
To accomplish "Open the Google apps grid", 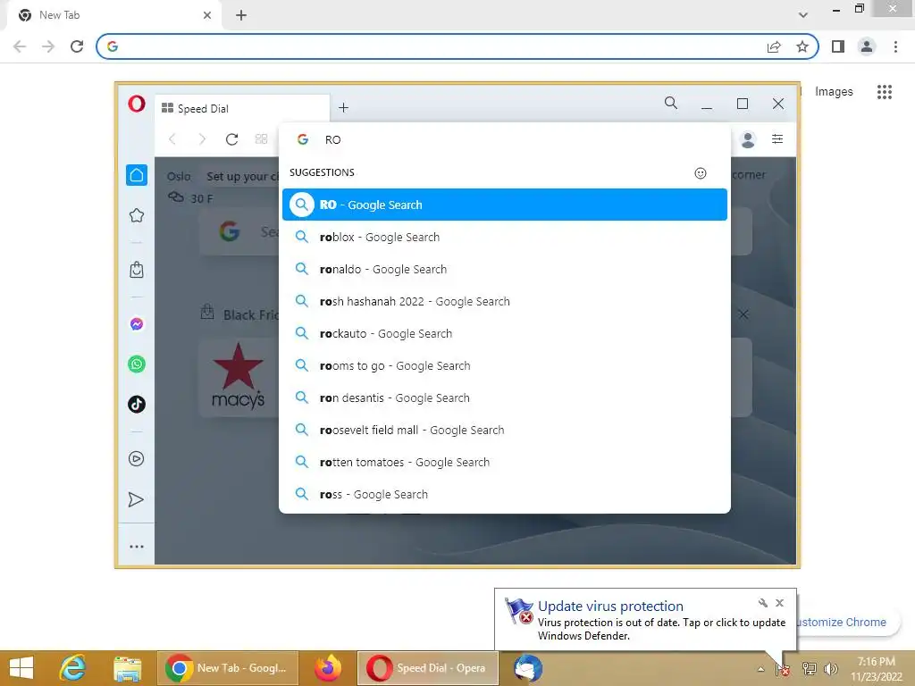I will pyautogui.click(x=884, y=92).
